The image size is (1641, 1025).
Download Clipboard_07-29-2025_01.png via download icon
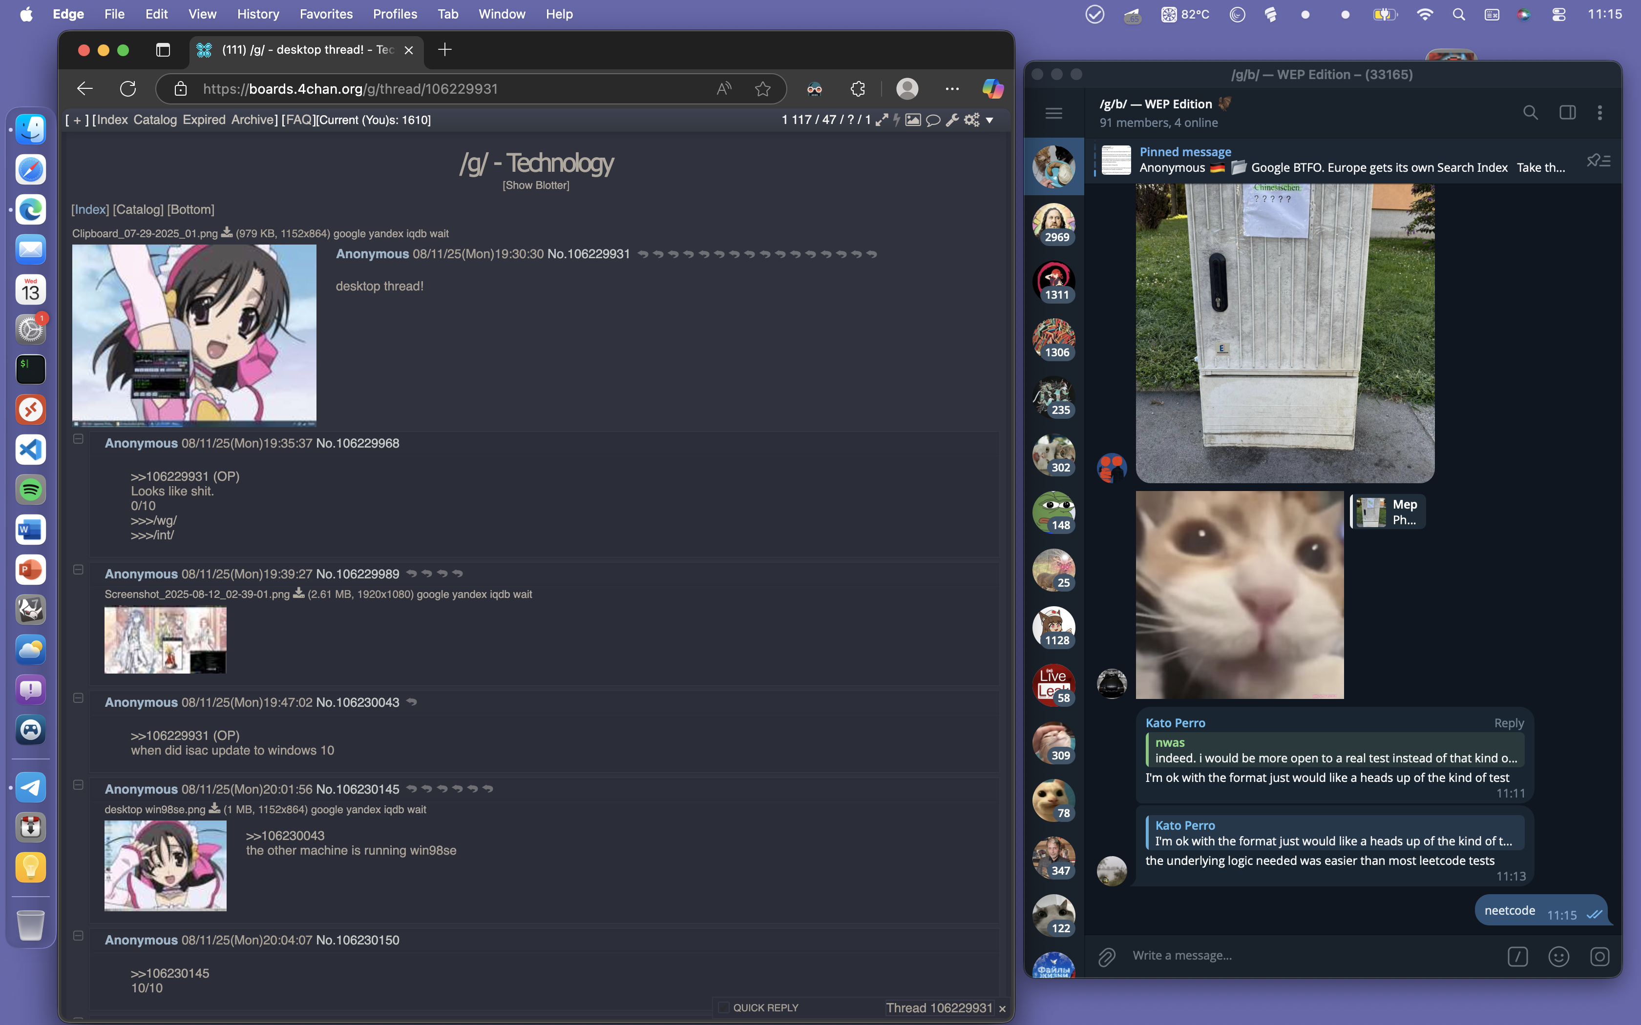pos(227,232)
